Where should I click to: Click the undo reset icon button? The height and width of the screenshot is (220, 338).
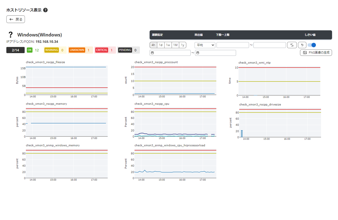point(302,45)
